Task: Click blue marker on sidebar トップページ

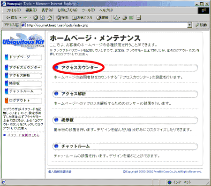Action: click(7, 57)
